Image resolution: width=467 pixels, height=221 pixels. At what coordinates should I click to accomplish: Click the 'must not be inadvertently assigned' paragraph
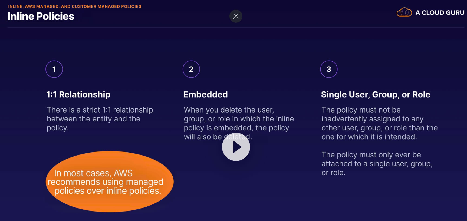(379, 123)
